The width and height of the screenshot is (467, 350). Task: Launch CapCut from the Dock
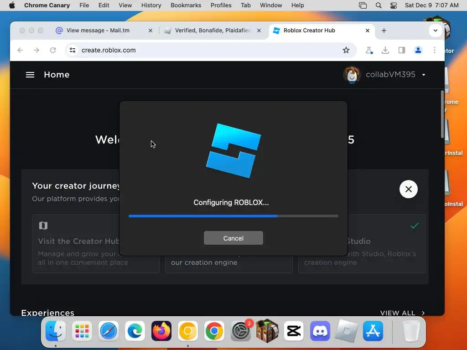pos(294,331)
